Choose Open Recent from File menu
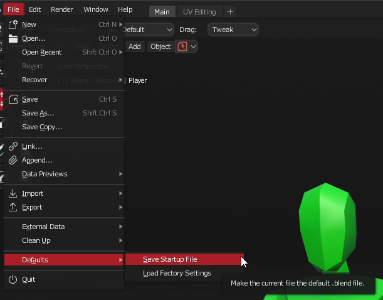Screen dimensions: 383x300 (64, 52)
